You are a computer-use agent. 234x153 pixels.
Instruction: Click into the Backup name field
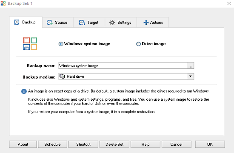(123, 65)
